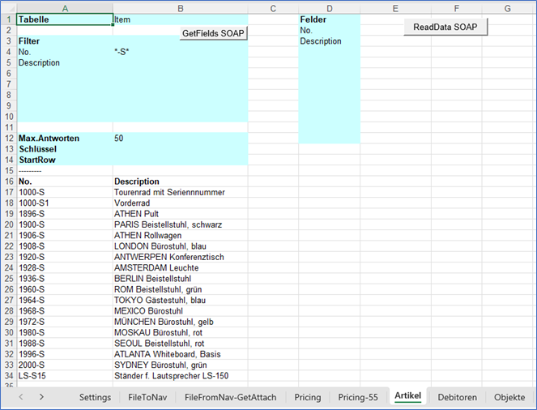The image size is (537, 410).
Task: Select the Max.Antworten value cell with 50
Action: [180, 139]
